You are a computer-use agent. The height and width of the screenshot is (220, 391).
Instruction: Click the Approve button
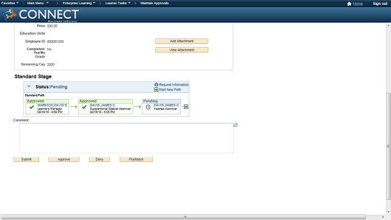pyautogui.click(x=64, y=159)
